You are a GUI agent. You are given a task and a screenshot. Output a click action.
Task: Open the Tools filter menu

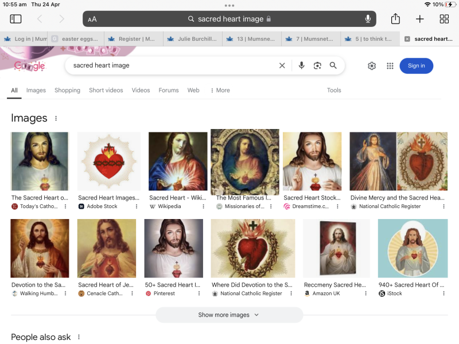click(334, 91)
